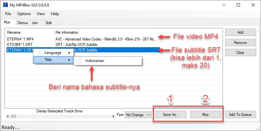Open the File menu
Image resolution: width=261 pixels, height=131 pixels.
pyautogui.click(x=8, y=14)
